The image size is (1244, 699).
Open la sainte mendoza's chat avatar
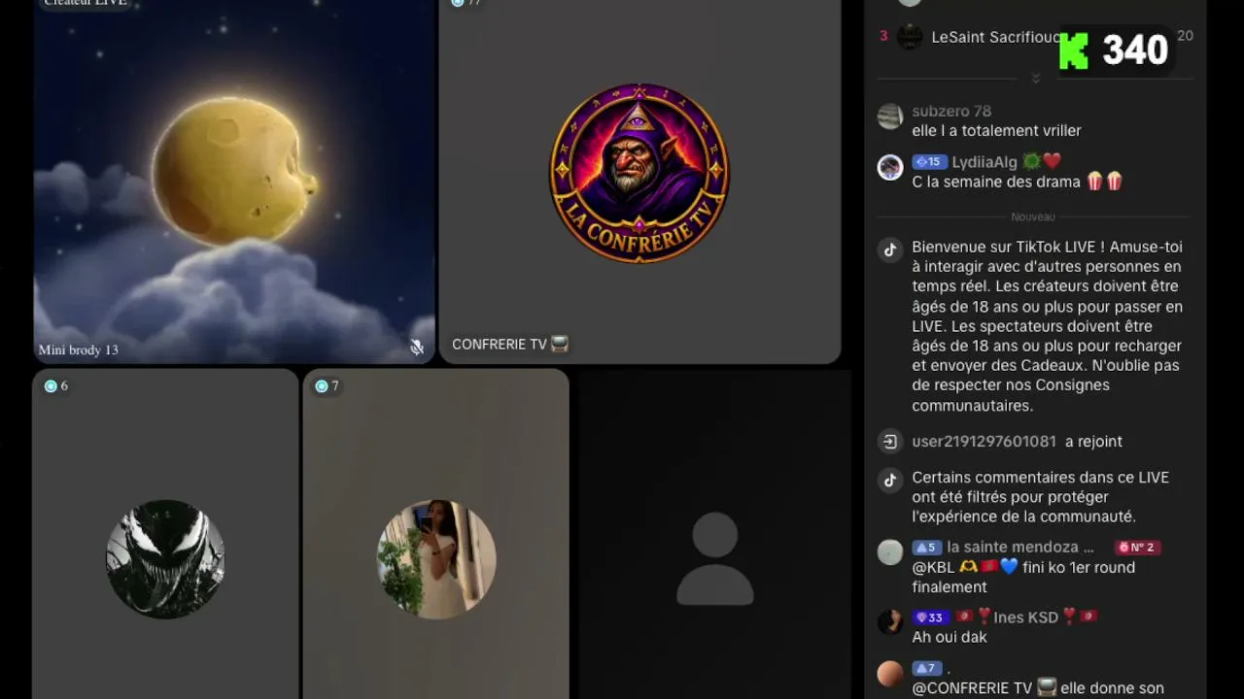pyautogui.click(x=890, y=552)
